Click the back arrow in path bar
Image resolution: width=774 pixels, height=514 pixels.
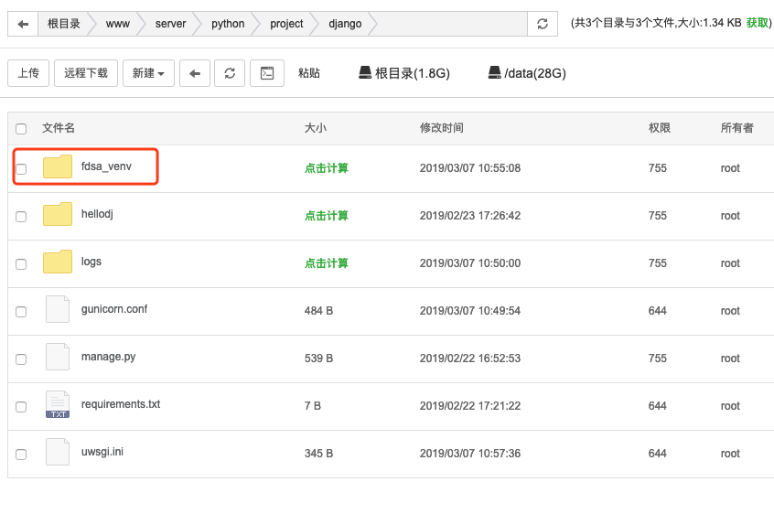tap(23, 24)
